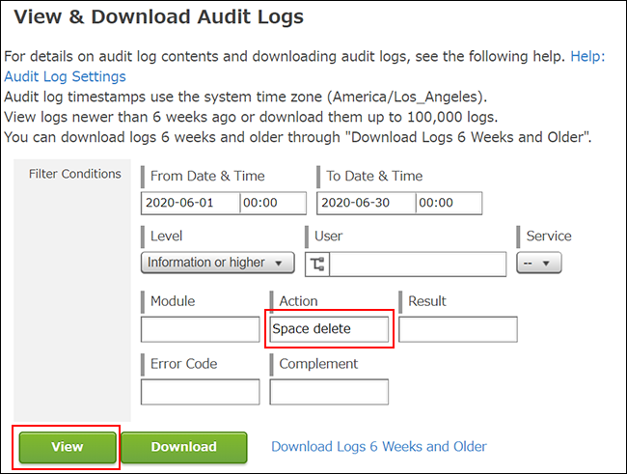Click the From date field 2020-06-01

[190, 204]
